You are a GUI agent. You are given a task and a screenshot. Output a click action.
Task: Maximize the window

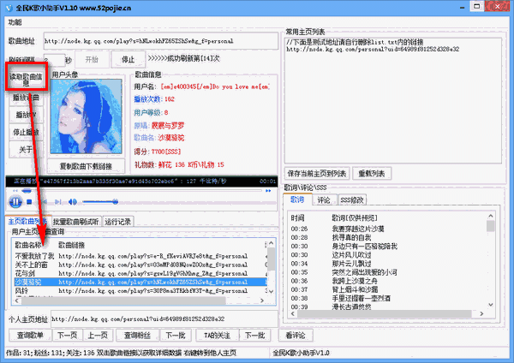[477, 7]
